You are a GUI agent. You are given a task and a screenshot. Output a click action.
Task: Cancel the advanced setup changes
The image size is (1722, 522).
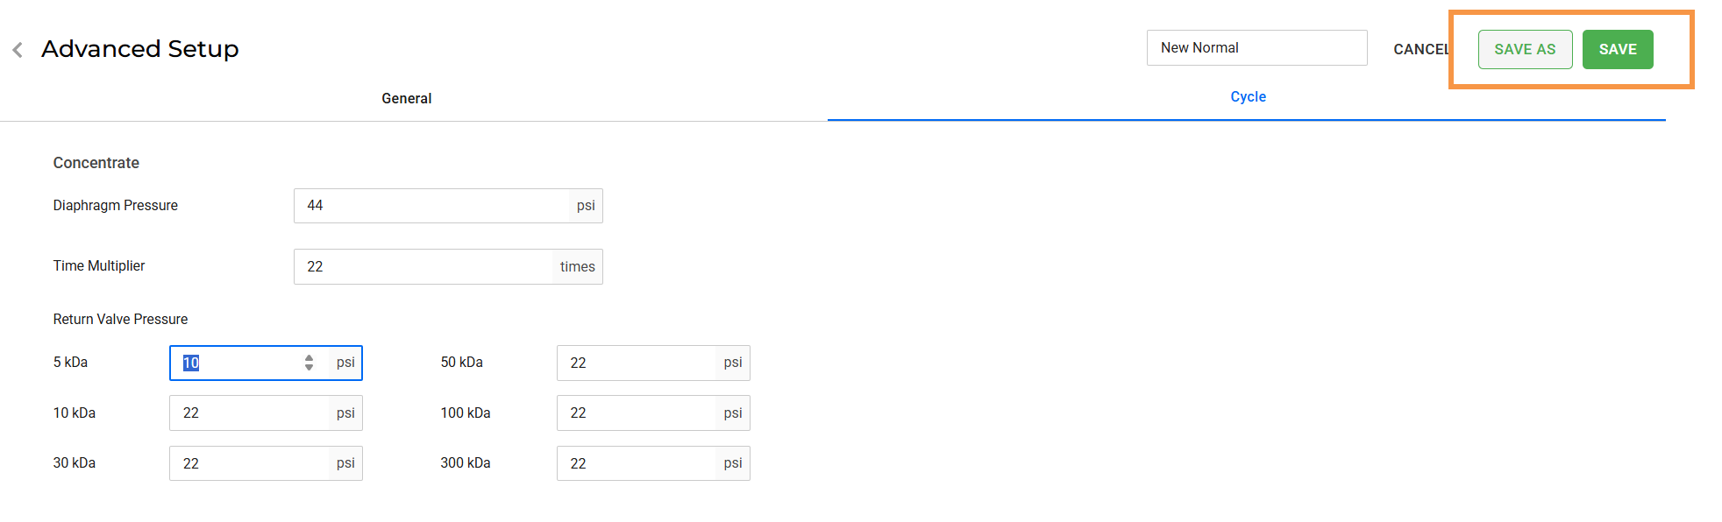(x=1420, y=49)
